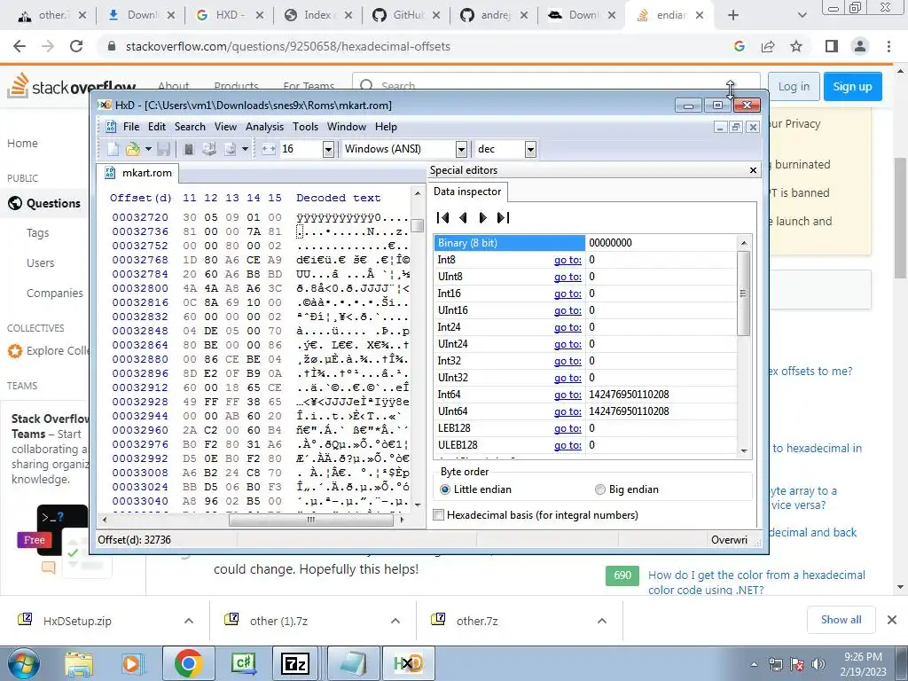Viewport: 908px width, 681px height.
Task: Create a new file in HxD toolbar
Action: [x=113, y=149]
